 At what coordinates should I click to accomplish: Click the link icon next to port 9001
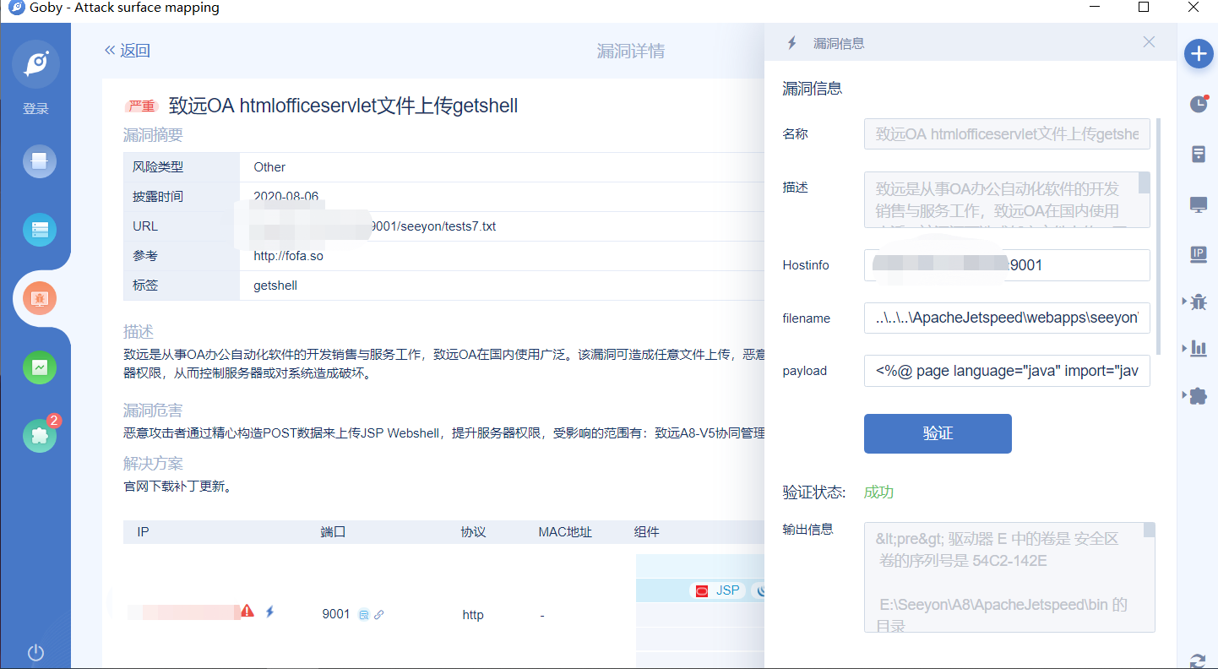click(x=378, y=615)
